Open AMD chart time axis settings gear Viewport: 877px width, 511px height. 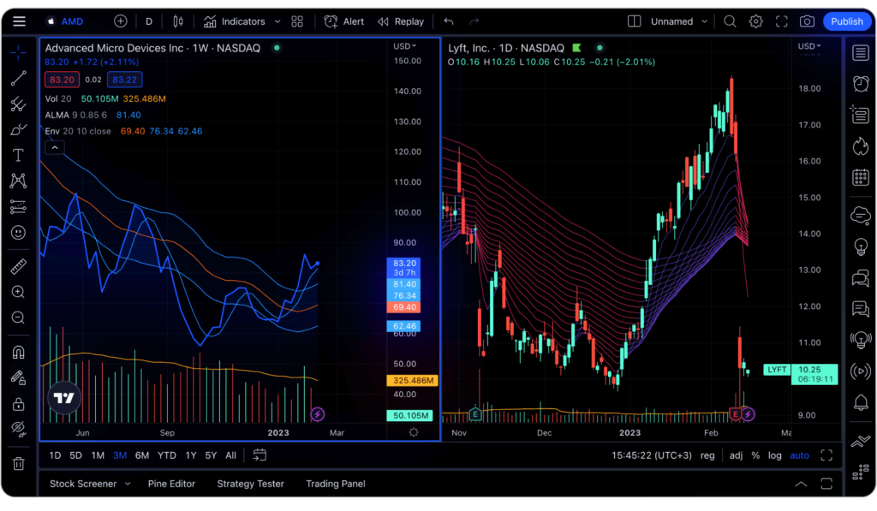(414, 432)
